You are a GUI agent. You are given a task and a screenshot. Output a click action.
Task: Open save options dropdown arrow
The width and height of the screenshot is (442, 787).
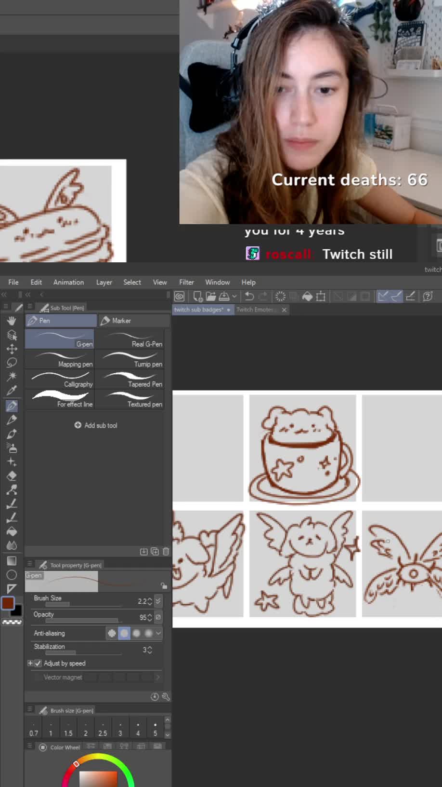pyautogui.click(x=234, y=297)
